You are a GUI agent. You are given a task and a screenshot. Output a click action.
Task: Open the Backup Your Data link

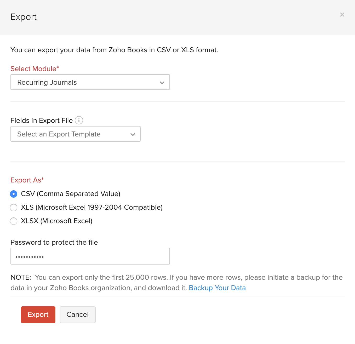(217, 288)
